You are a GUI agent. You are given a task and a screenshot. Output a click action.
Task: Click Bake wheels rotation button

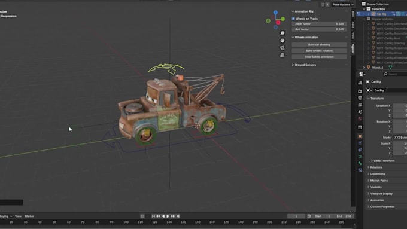pyautogui.click(x=319, y=51)
